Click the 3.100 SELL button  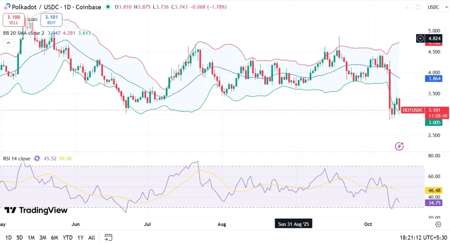[x=14, y=20]
